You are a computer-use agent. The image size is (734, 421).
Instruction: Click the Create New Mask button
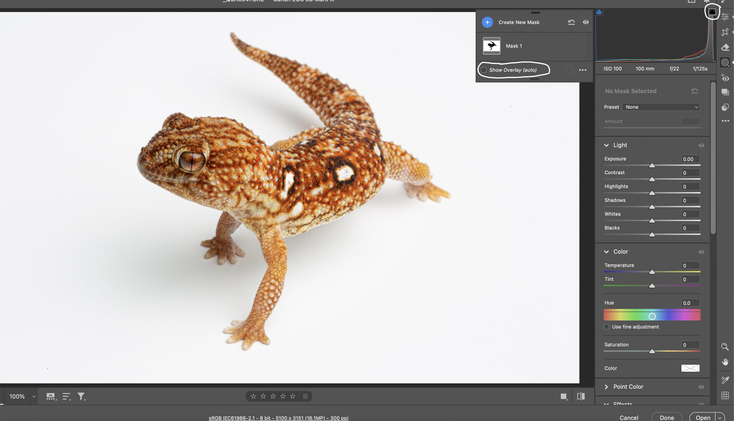pos(487,22)
